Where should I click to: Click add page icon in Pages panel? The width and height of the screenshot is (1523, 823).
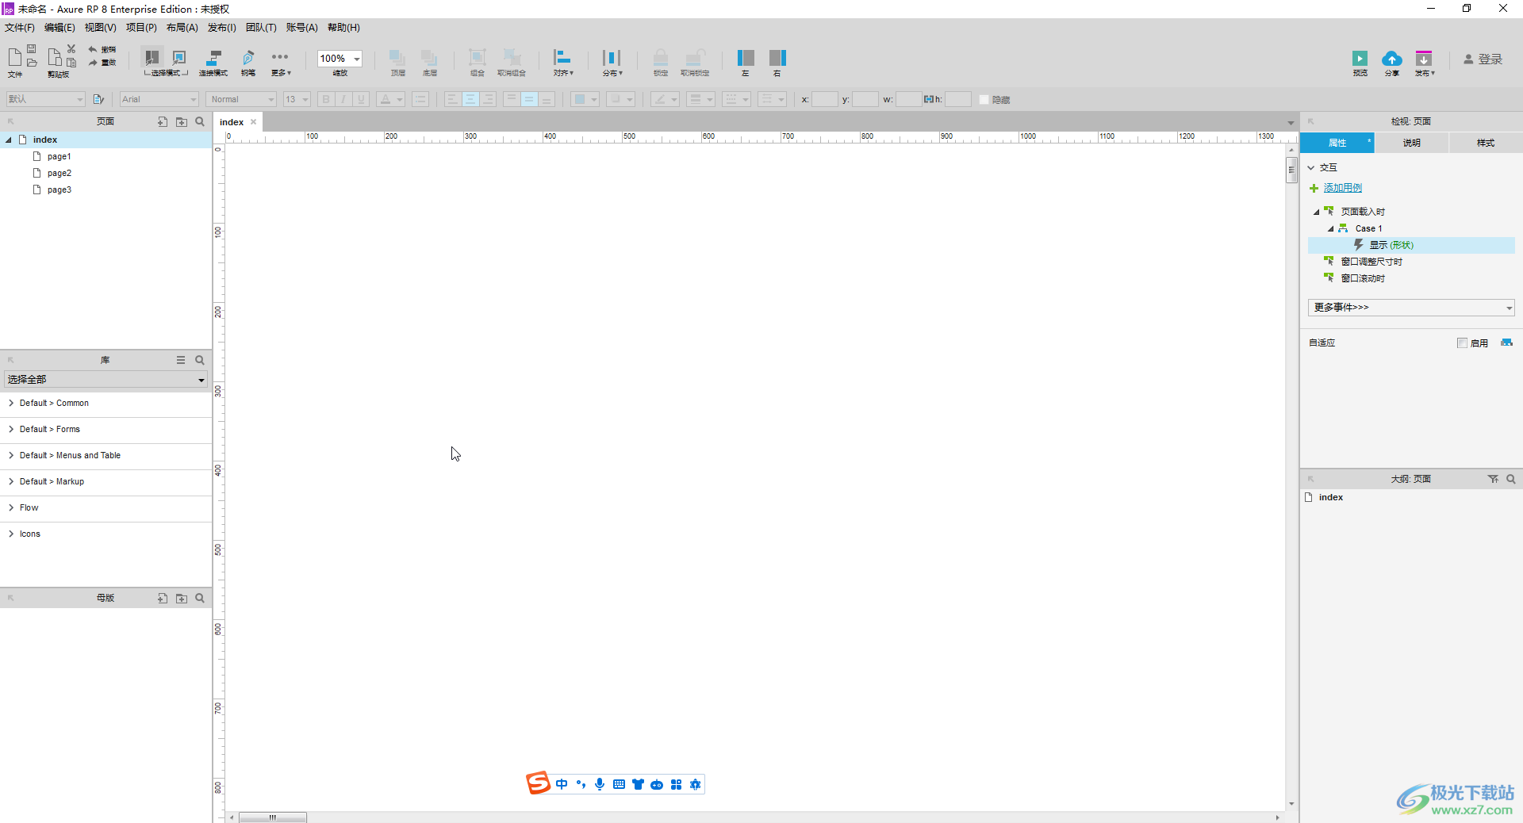[x=162, y=122]
